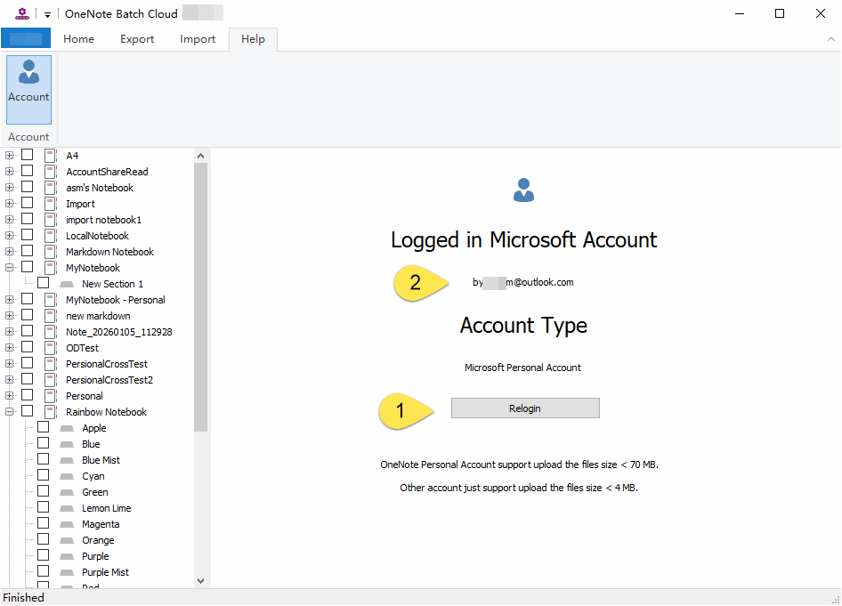Screen dimensions: 842x606
Task: Select the Purple Mist section
Action: 105,572
